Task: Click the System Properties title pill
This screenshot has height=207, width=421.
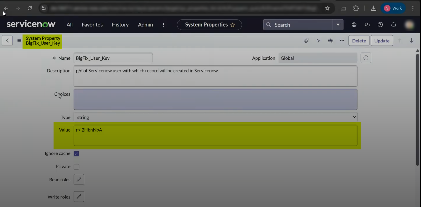Action: point(209,25)
